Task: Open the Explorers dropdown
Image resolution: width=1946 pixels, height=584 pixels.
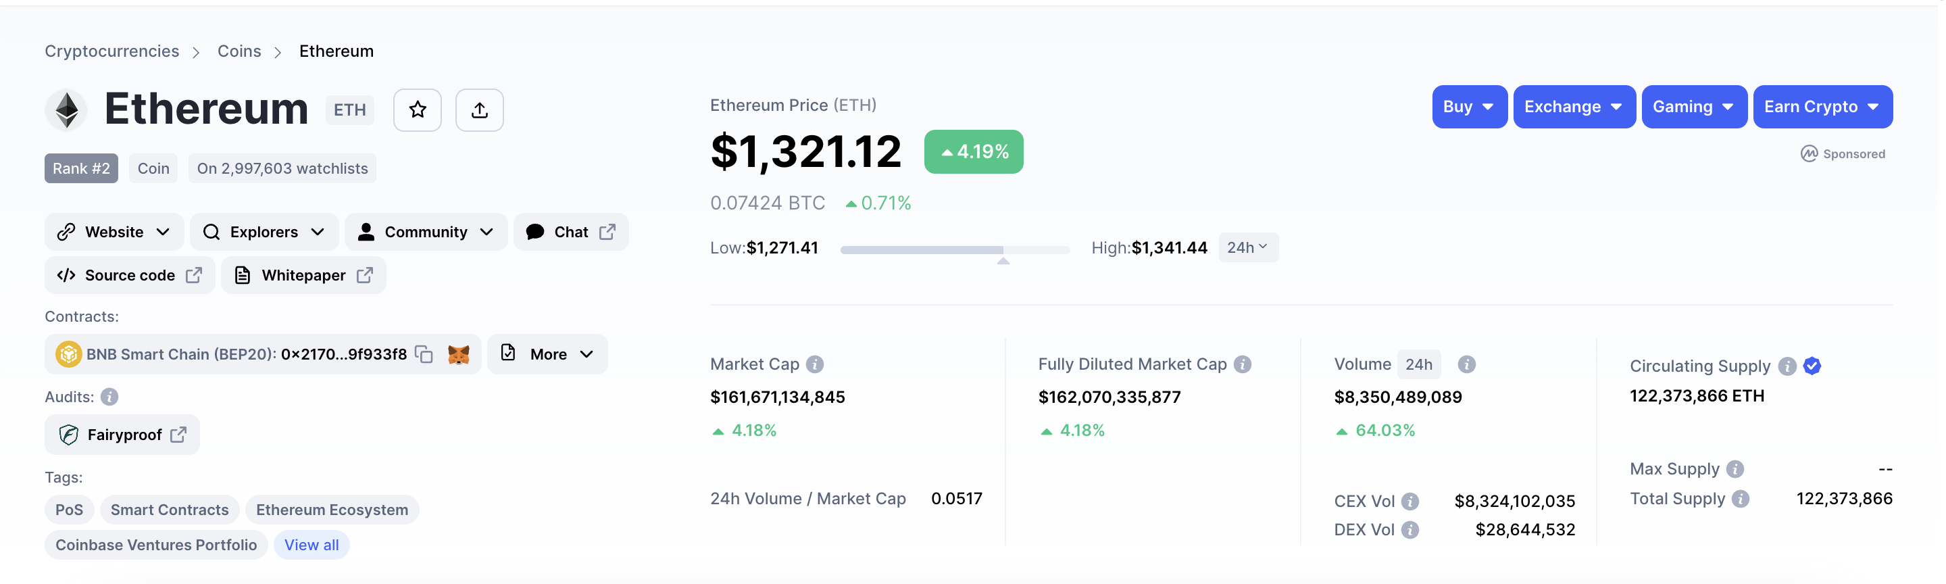Action: (x=264, y=232)
